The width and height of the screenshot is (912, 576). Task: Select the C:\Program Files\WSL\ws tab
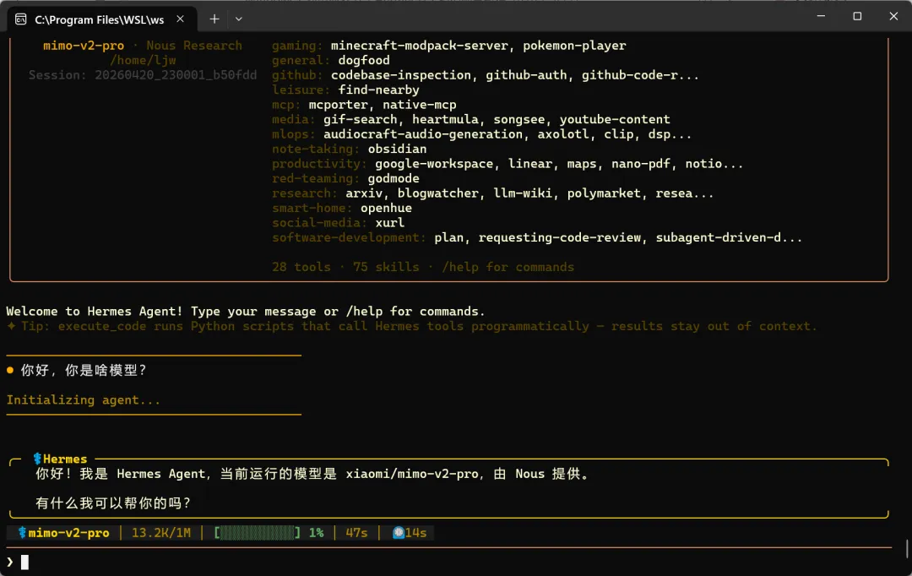pyautogui.click(x=102, y=19)
